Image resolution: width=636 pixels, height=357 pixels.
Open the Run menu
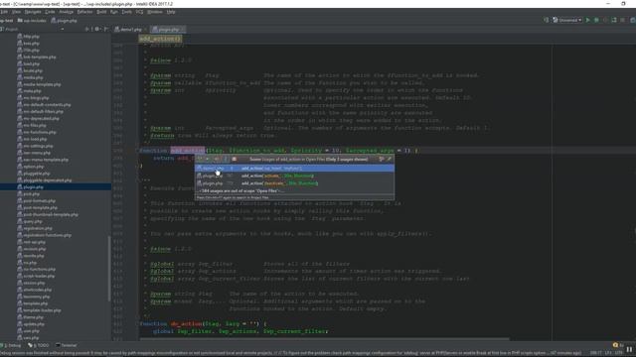pos(114,12)
